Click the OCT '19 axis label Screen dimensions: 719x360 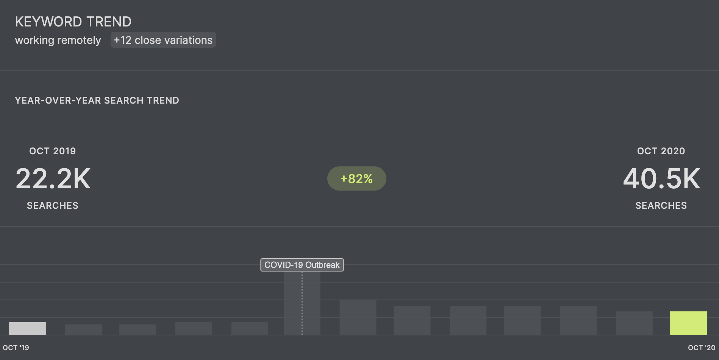(16, 348)
